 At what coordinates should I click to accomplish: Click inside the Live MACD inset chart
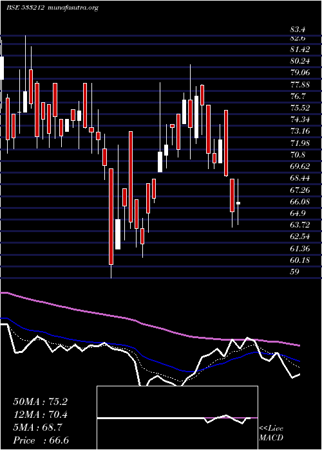click(177, 418)
